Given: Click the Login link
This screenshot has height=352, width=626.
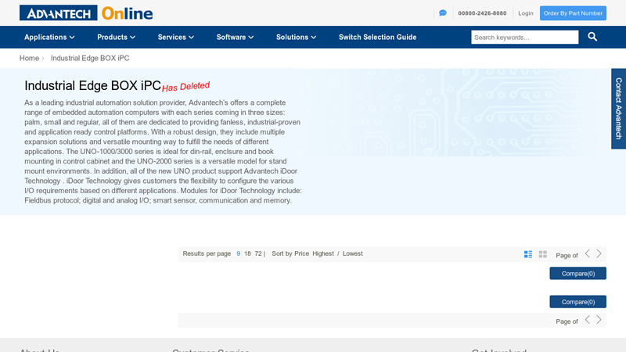Looking at the screenshot, I should (x=526, y=13).
